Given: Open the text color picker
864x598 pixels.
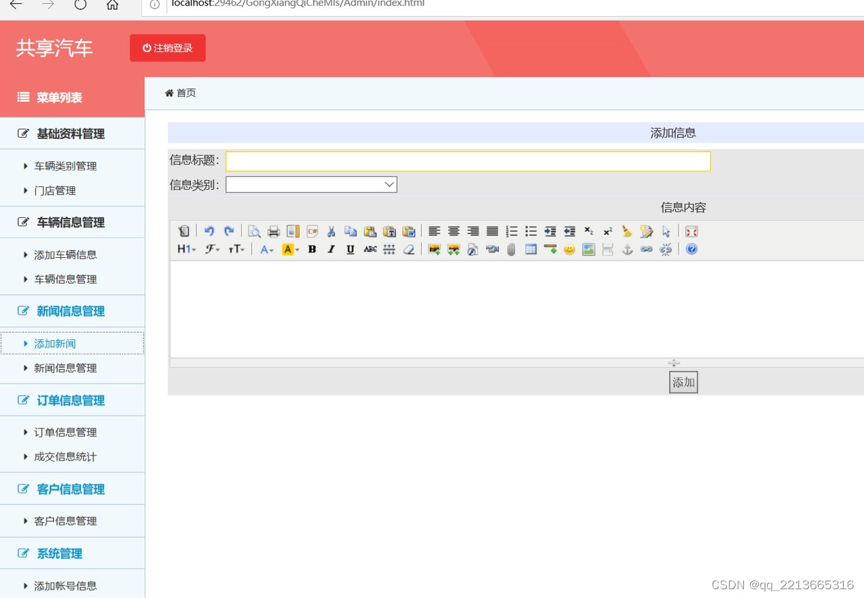Looking at the screenshot, I should coord(267,249).
